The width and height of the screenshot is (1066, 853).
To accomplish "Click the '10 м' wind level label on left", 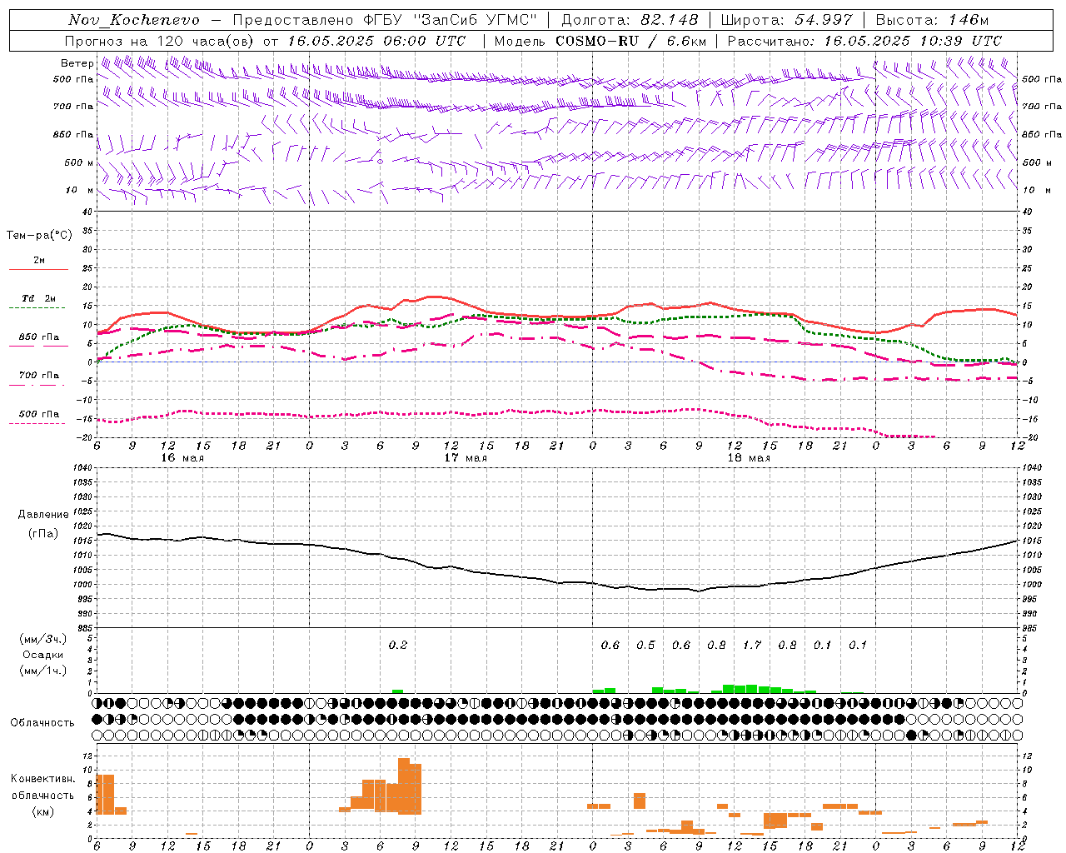I will tap(79, 190).
